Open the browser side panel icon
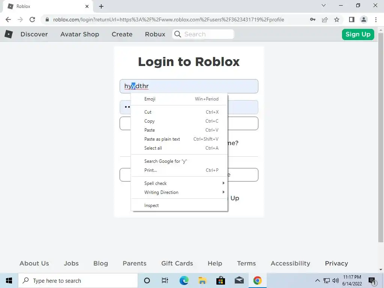384x288 pixels. point(352,19)
